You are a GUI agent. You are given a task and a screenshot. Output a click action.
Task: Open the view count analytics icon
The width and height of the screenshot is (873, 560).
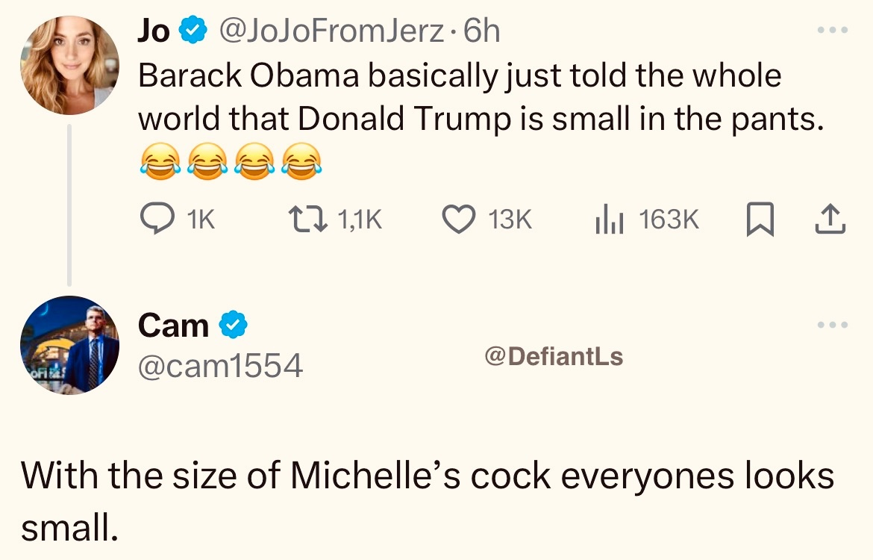point(608,219)
